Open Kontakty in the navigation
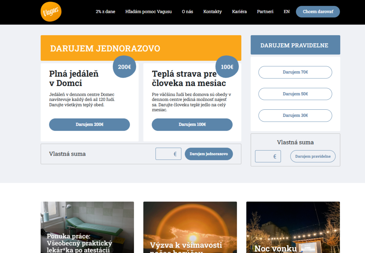Viewport: 365px width, 253px height. [x=213, y=12]
